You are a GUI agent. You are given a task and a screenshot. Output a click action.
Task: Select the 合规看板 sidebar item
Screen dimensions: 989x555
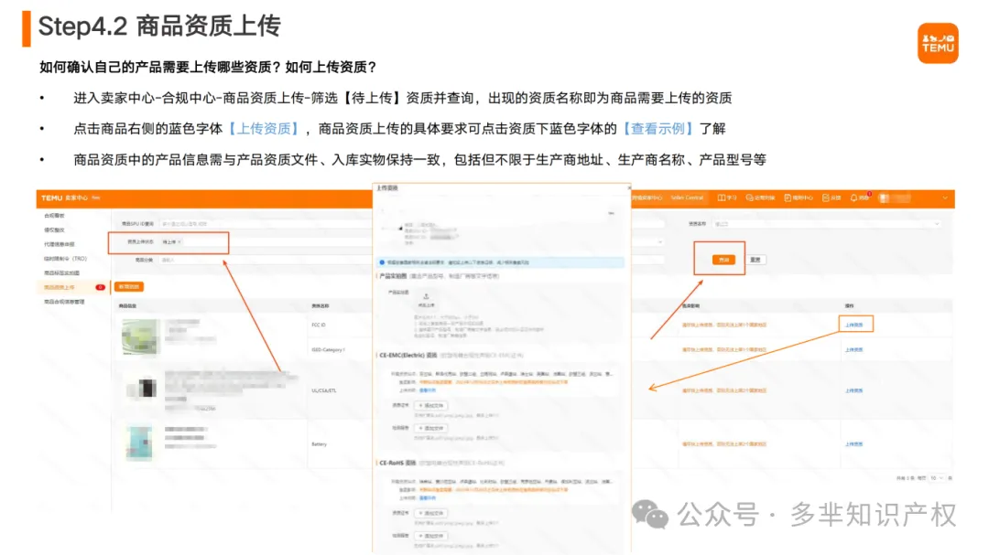pyautogui.click(x=54, y=216)
